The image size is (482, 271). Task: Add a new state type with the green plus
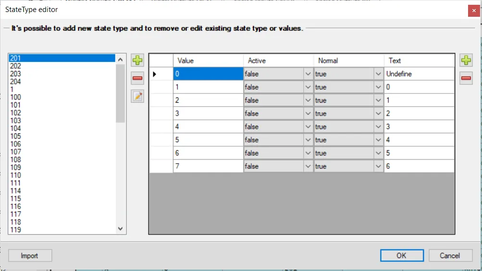pyautogui.click(x=137, y=60)
